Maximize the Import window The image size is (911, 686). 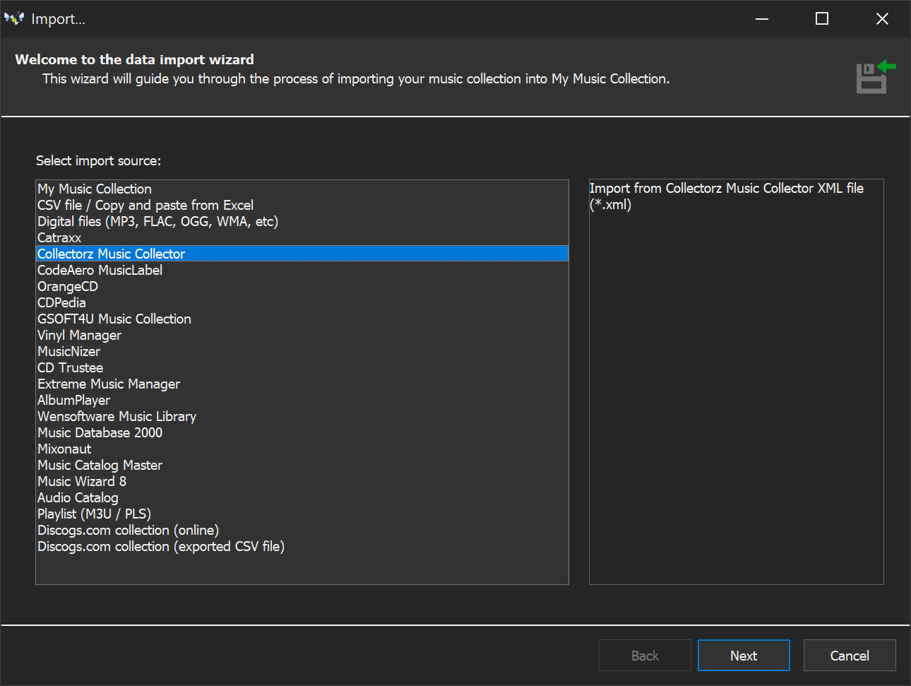point(822,19)
